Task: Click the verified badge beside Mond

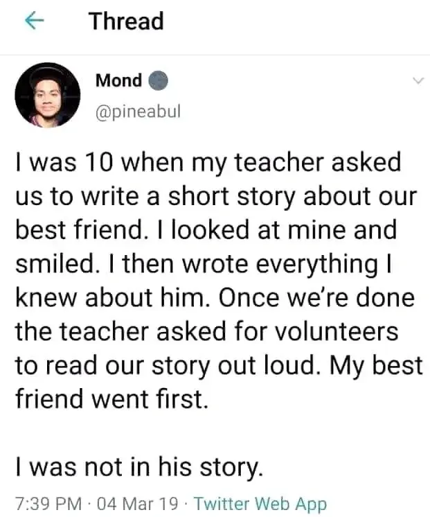Action: tap(159, 81)
